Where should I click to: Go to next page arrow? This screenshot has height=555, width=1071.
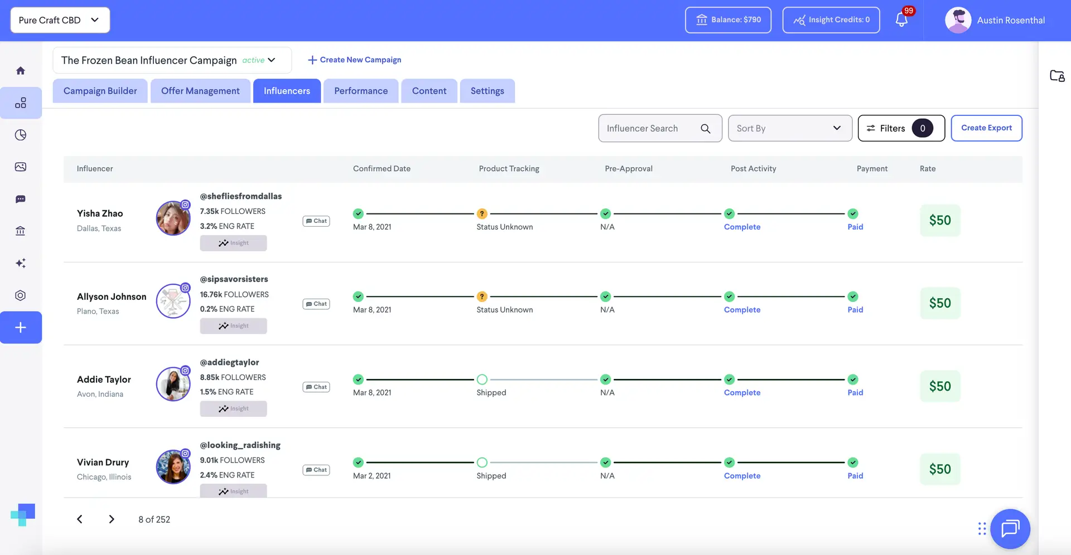point(112,519)
